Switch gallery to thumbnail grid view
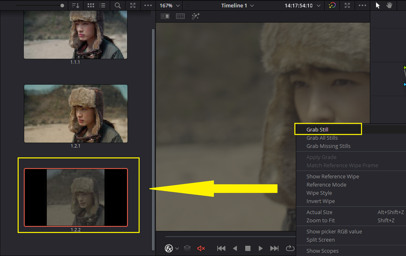Viewport: 406px width, 256px height. 91,5
